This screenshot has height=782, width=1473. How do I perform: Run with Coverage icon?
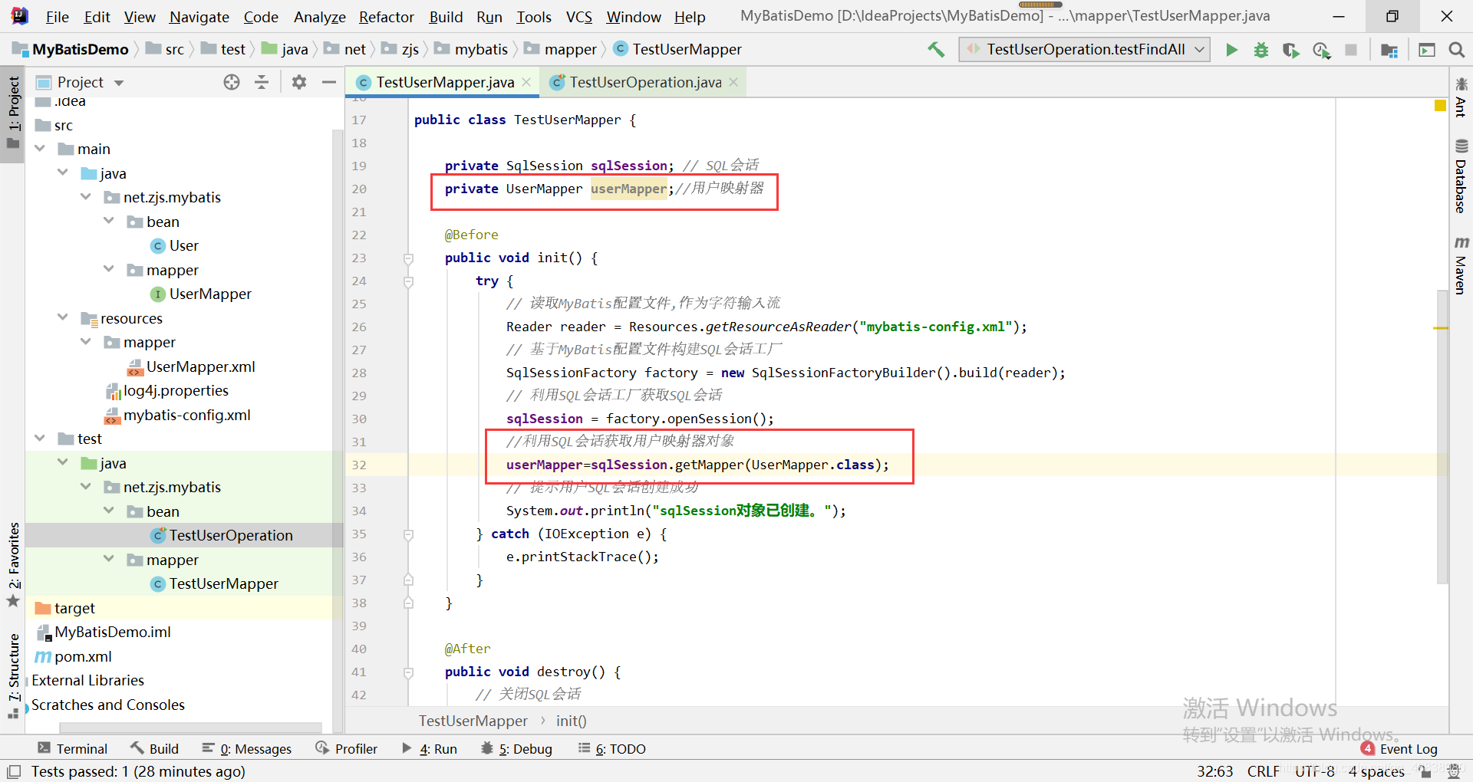coord(1291,50)
